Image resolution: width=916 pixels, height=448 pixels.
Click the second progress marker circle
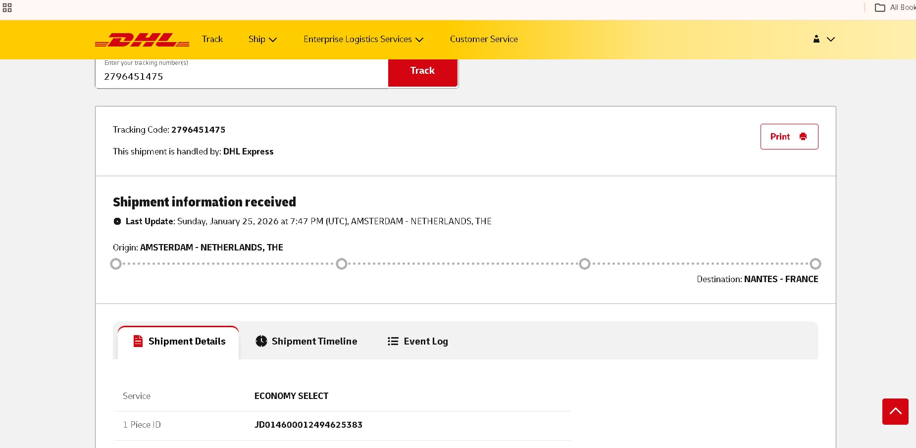coord(342,264)
